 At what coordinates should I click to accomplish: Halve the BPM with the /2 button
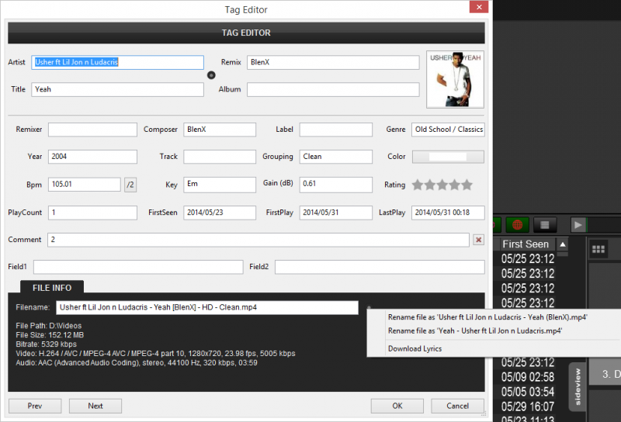point(130,185)
